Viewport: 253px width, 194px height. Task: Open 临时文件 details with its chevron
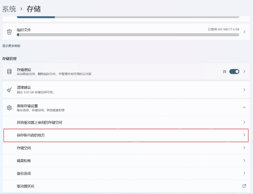244,32
